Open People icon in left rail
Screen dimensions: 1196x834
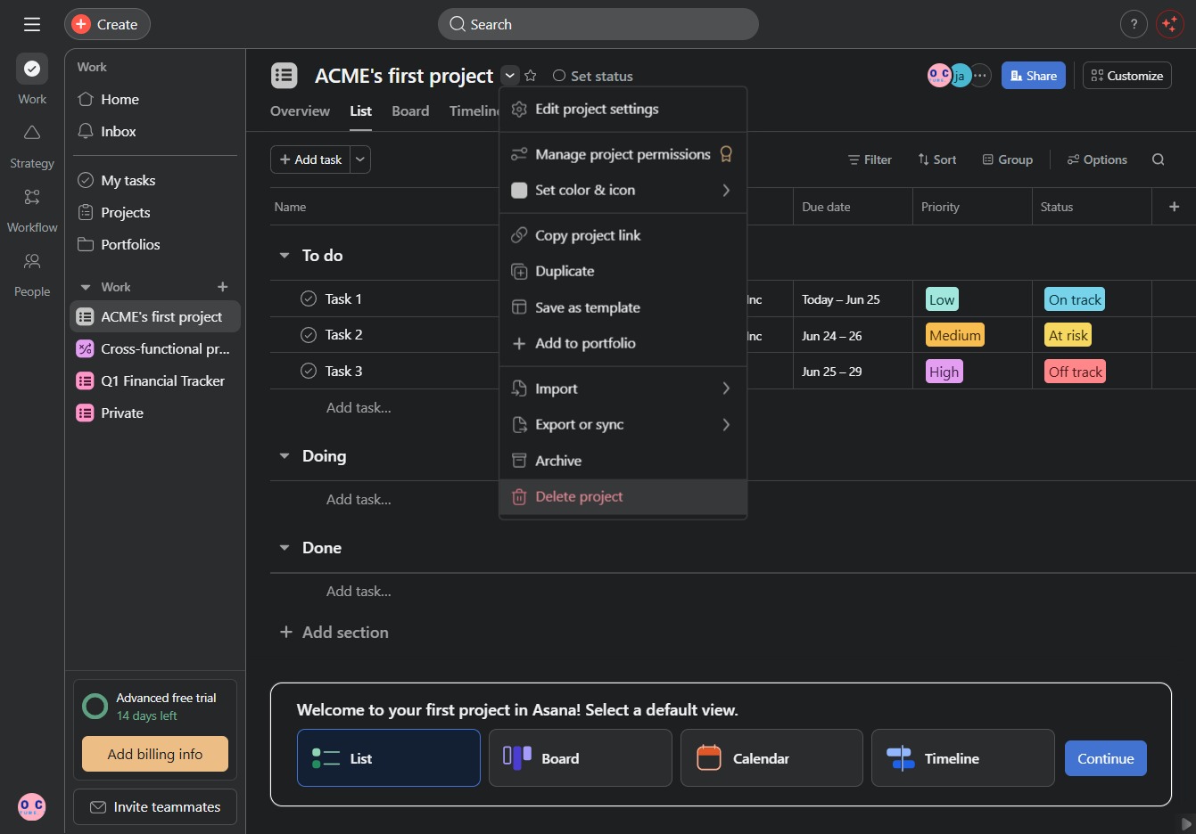tap(32, 261)
